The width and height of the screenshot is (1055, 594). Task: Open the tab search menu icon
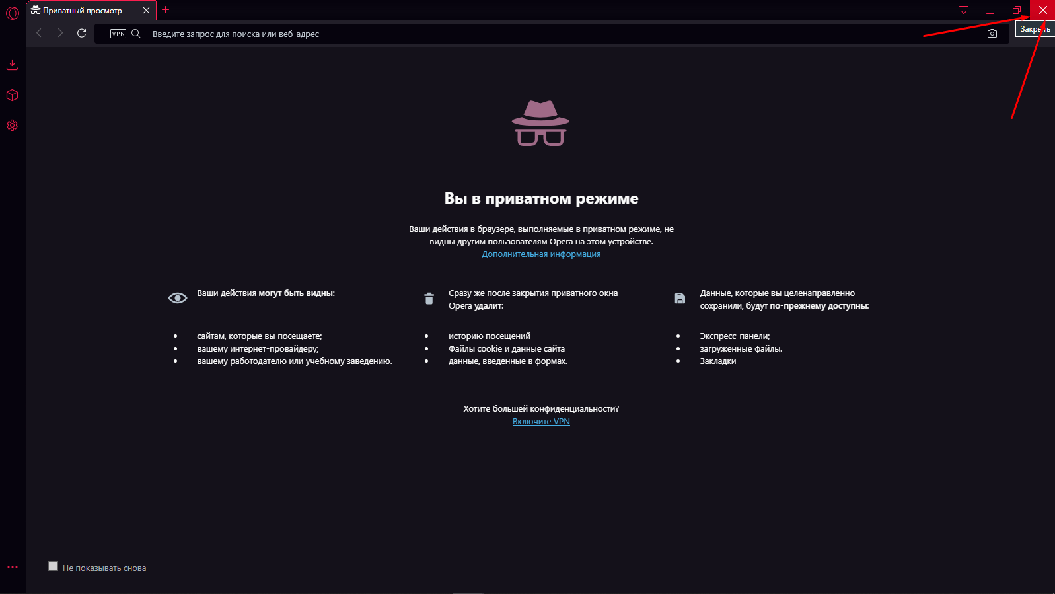tap(964, 10)
